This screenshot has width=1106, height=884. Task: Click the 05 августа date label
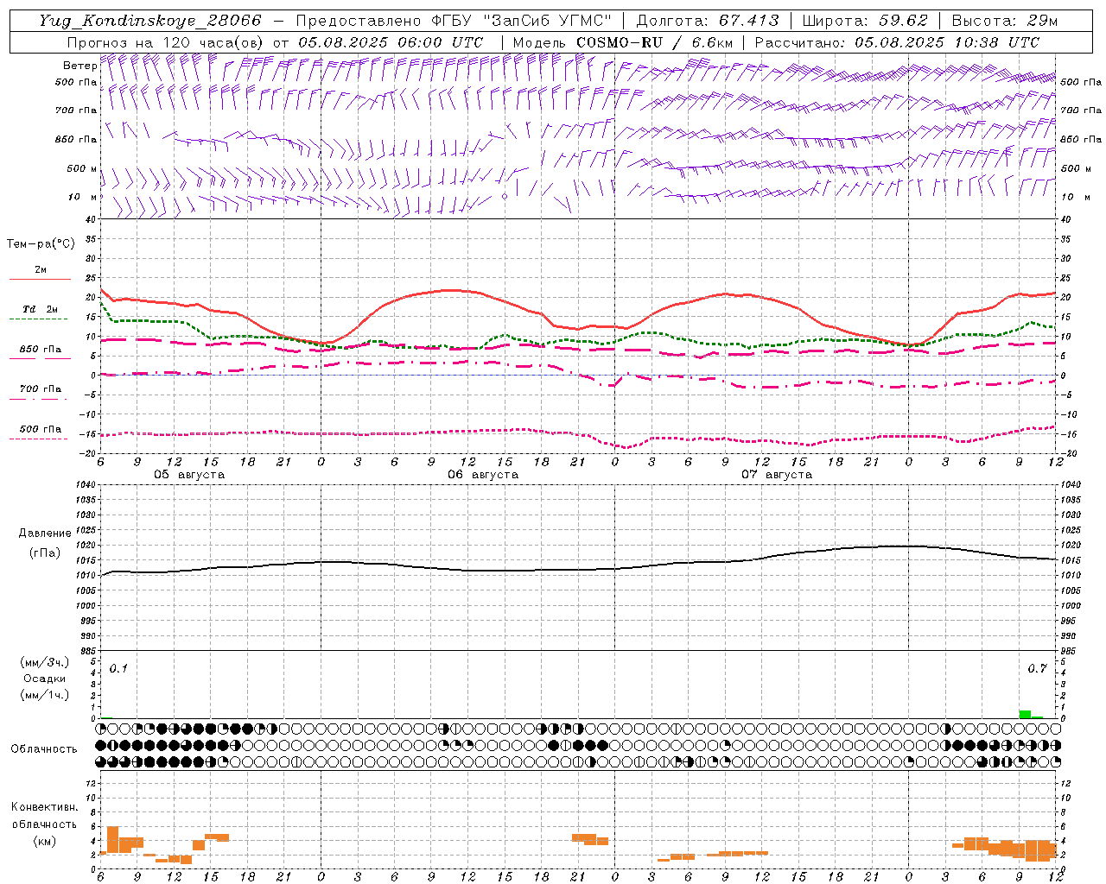(189, 475)
